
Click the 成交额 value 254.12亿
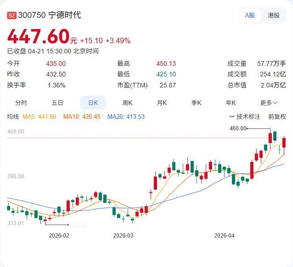pyautogui.click(x=273, y=74)
